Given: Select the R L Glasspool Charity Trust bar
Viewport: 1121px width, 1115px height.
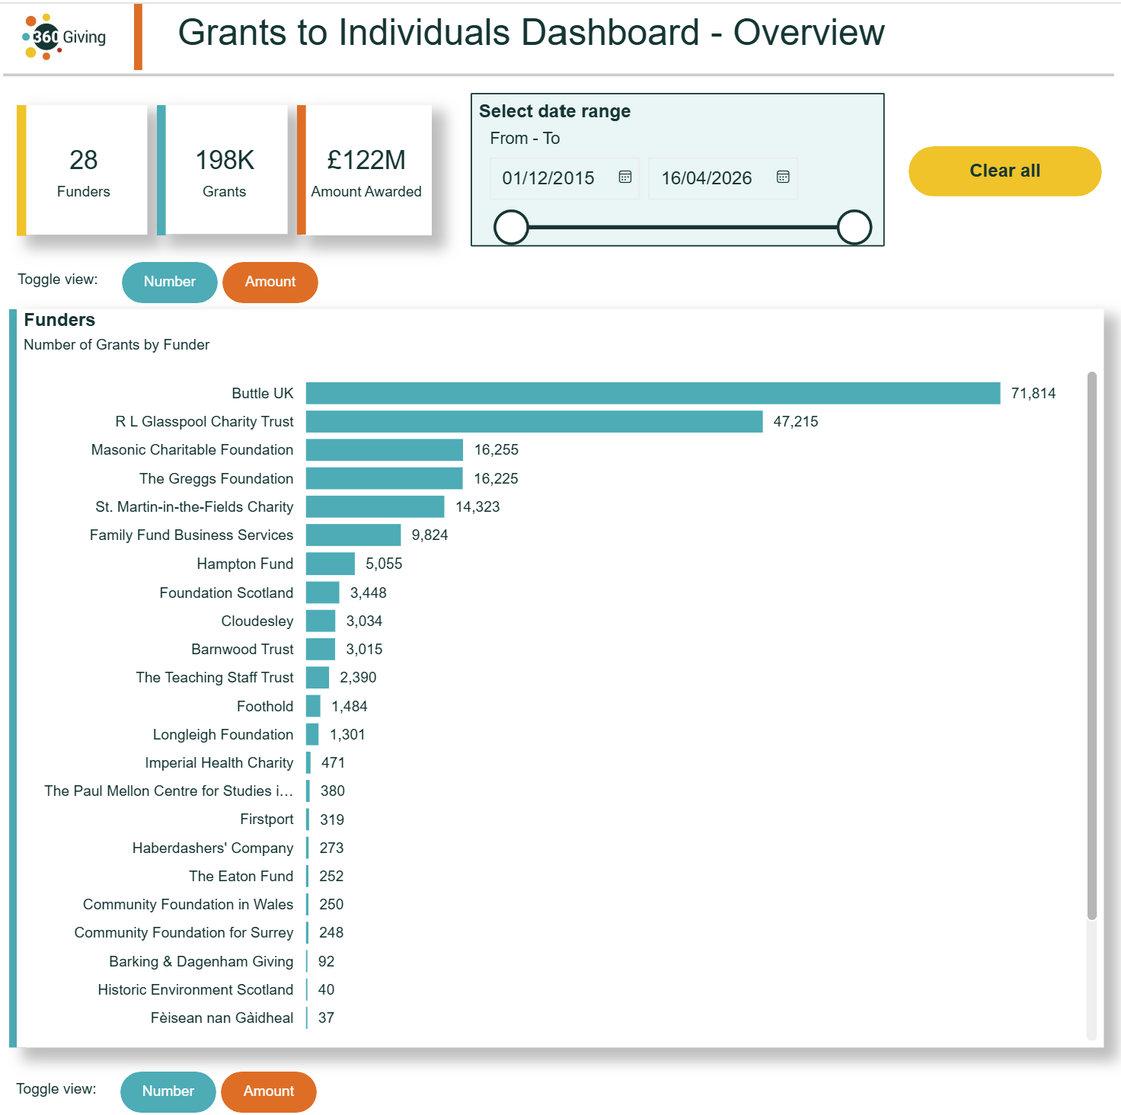Looking at the screenshot, I should click(x=534, y=421).
